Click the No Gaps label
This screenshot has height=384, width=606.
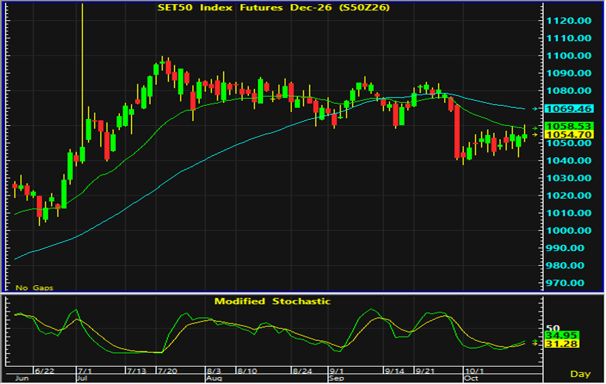pos(34,287)
